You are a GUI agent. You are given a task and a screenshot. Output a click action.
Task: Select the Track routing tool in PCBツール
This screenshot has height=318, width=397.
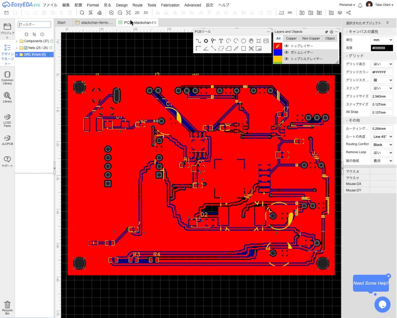198,41
